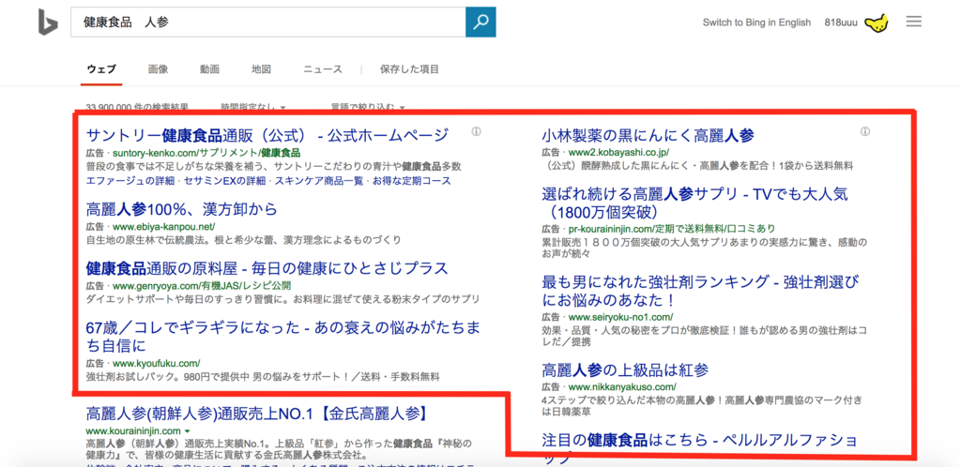Screen dimensions: 961x467
Task: Open 健康食品通販の原料屋 ad title
Action: tap(267, 268)
